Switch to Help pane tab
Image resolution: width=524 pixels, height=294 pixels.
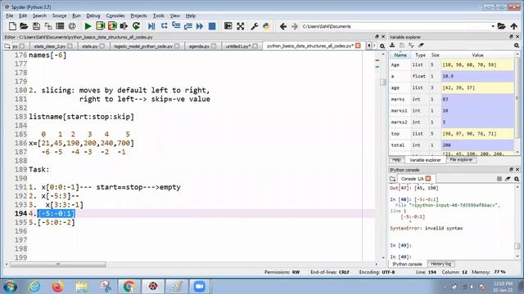click(x=396, y=160)
